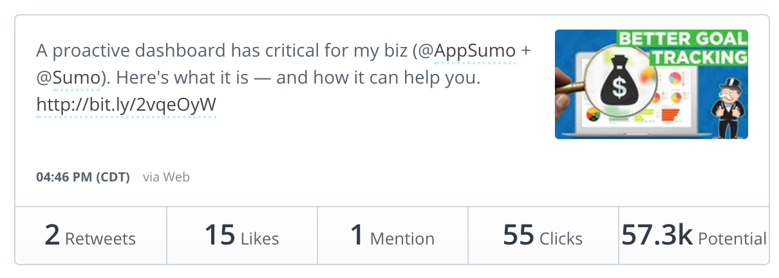View the 57.3k Potential stat

click(694, 236)
